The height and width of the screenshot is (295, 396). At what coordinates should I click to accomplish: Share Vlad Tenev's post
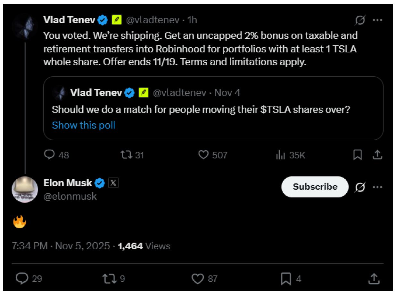pos(378,155)
